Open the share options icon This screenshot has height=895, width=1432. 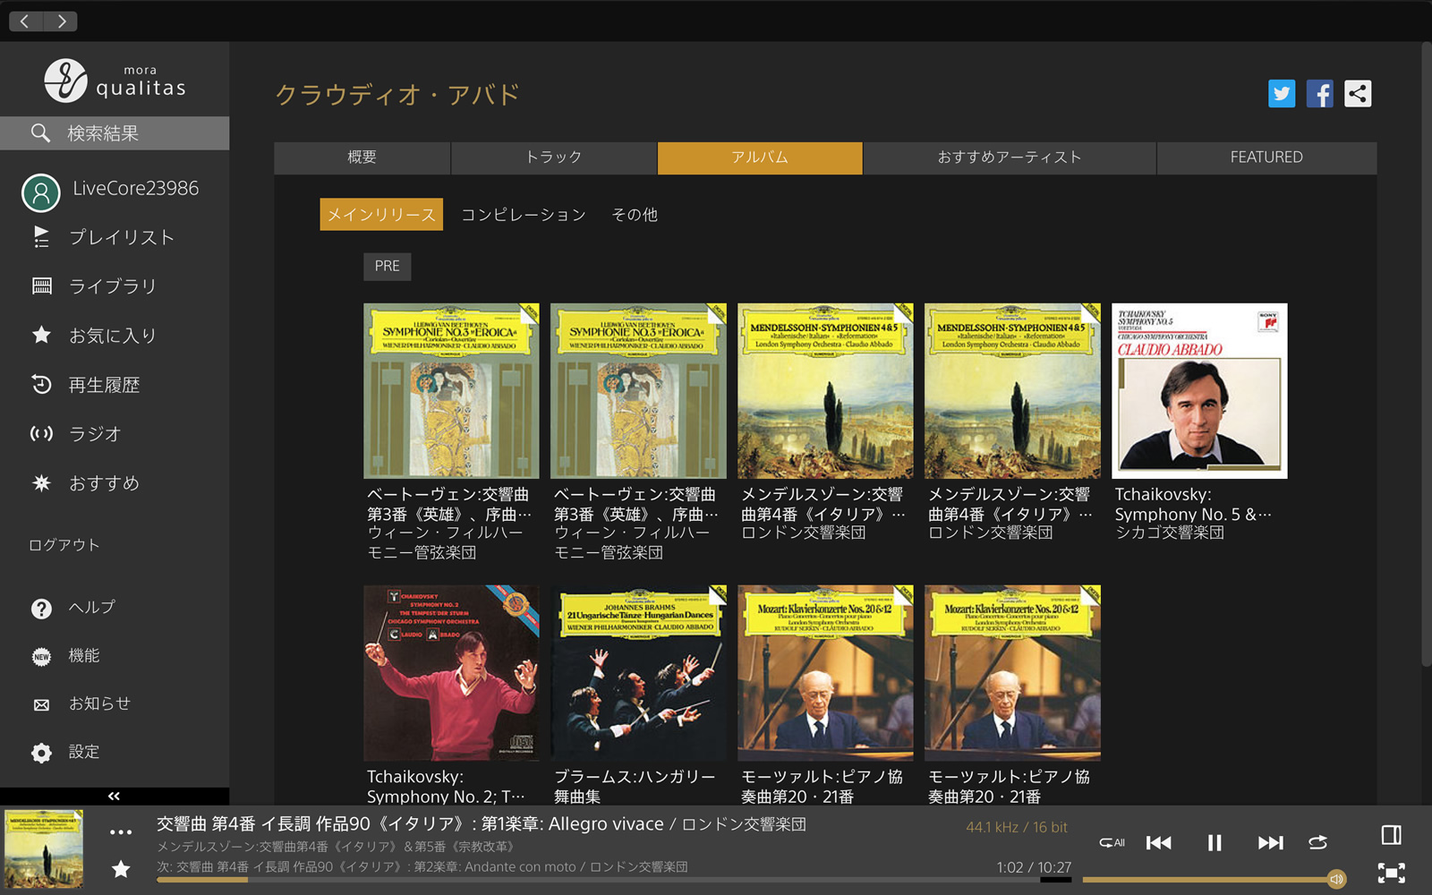coord(1358,94)
